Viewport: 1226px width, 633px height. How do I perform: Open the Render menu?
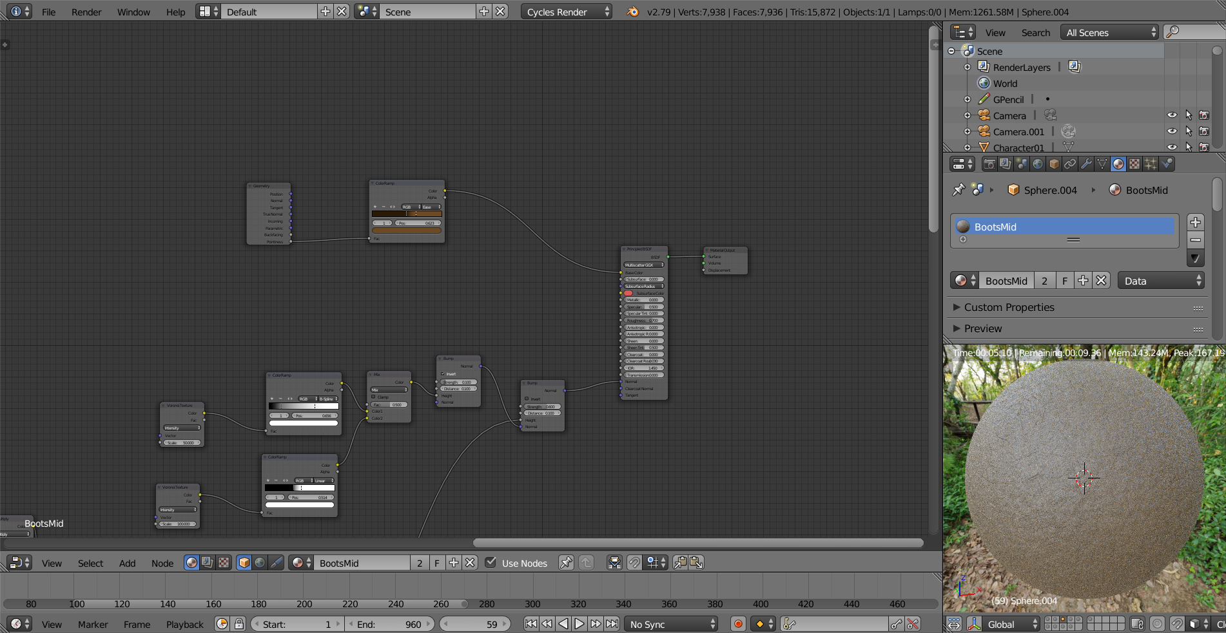[x=86, y=12]
